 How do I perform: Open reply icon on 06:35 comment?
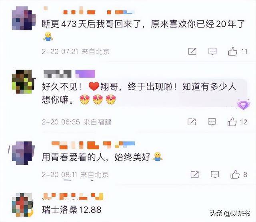(212, 122)
